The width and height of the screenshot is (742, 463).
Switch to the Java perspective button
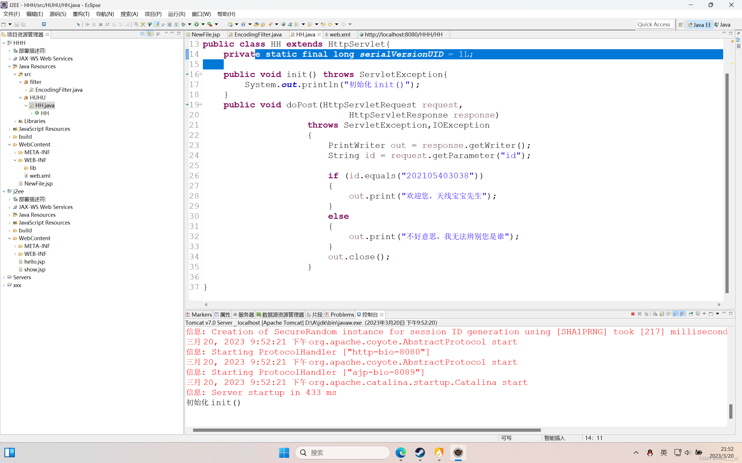(x=722, y=25)
